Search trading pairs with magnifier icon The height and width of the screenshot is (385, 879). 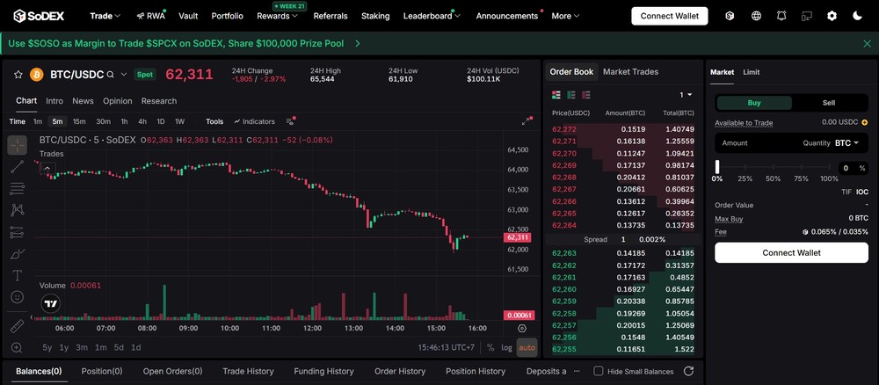pyautogui.click(x=111, y=75)
